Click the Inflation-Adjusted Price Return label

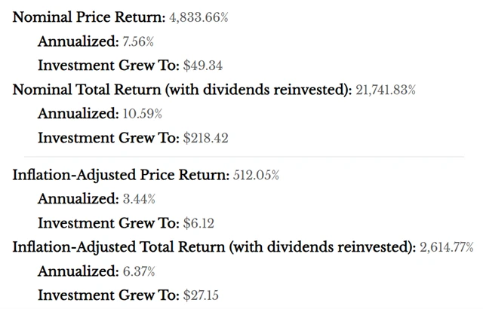click(x=120, y=175)
